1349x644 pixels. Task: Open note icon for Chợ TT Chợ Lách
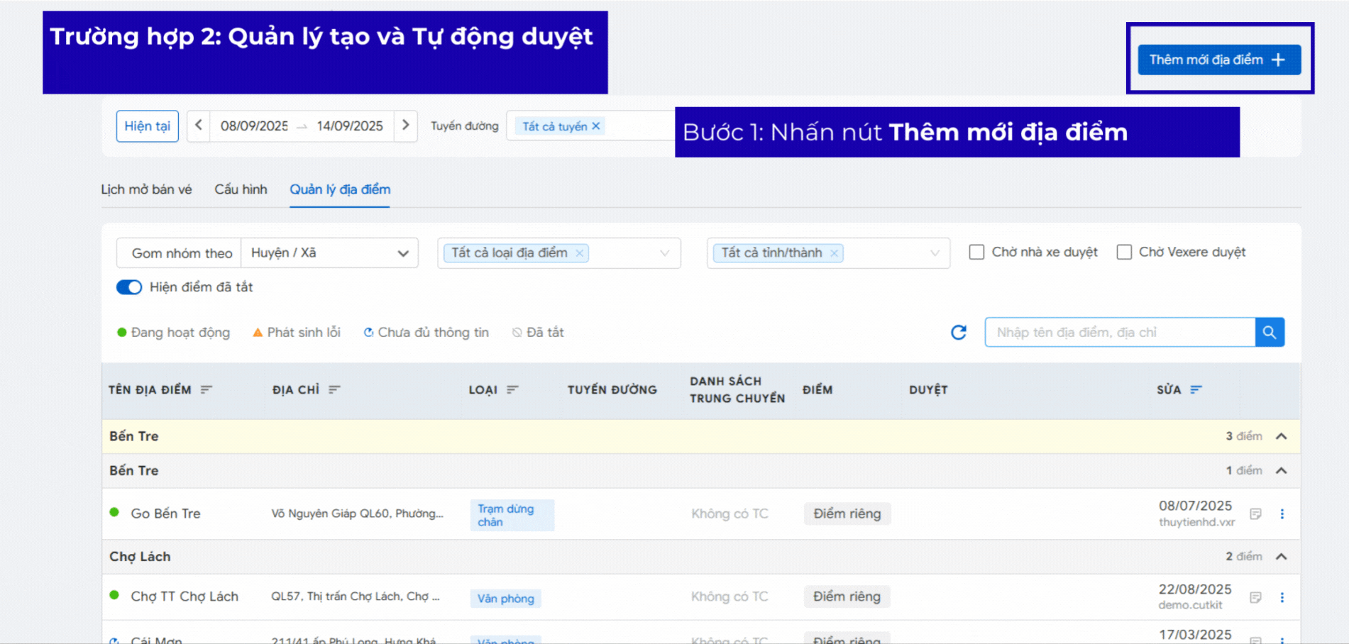1255,597
